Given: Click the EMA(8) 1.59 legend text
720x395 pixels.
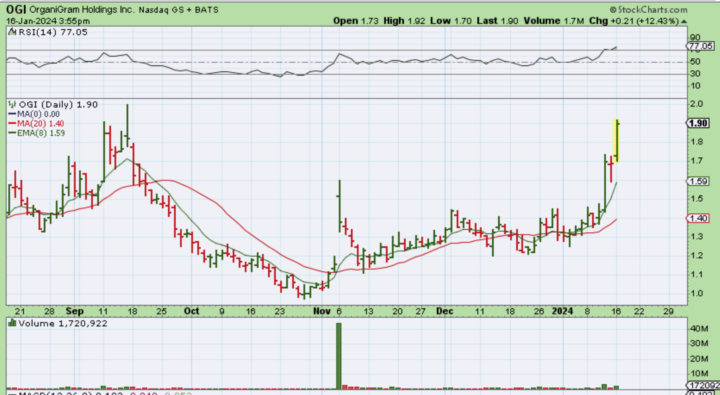Looking at the screenshot, I should 41,133.
